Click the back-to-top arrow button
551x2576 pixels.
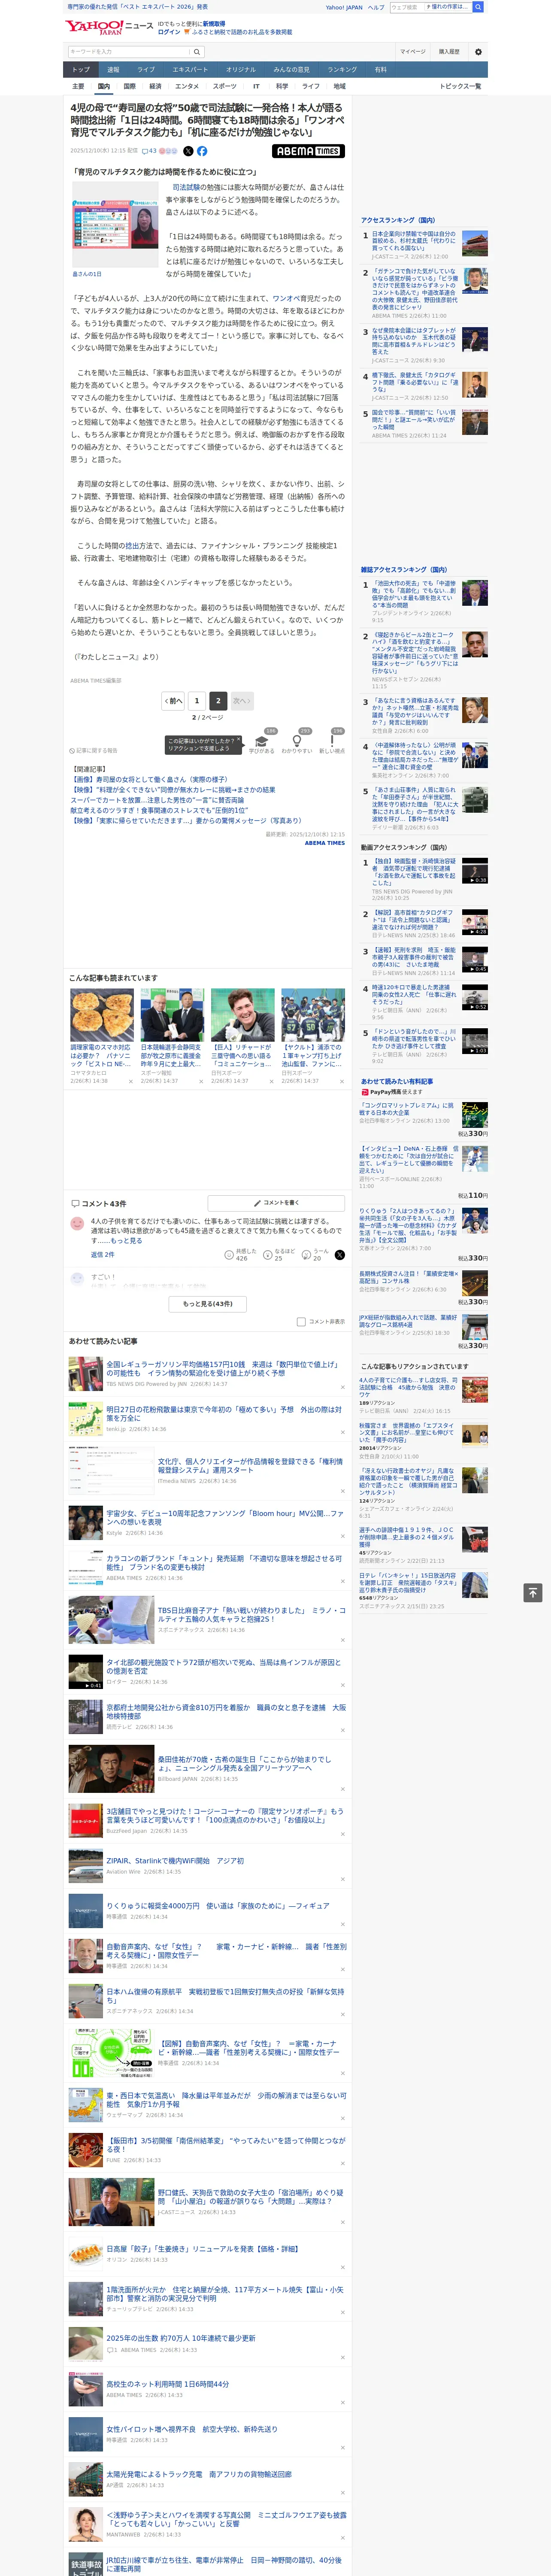pos(533,1592)
